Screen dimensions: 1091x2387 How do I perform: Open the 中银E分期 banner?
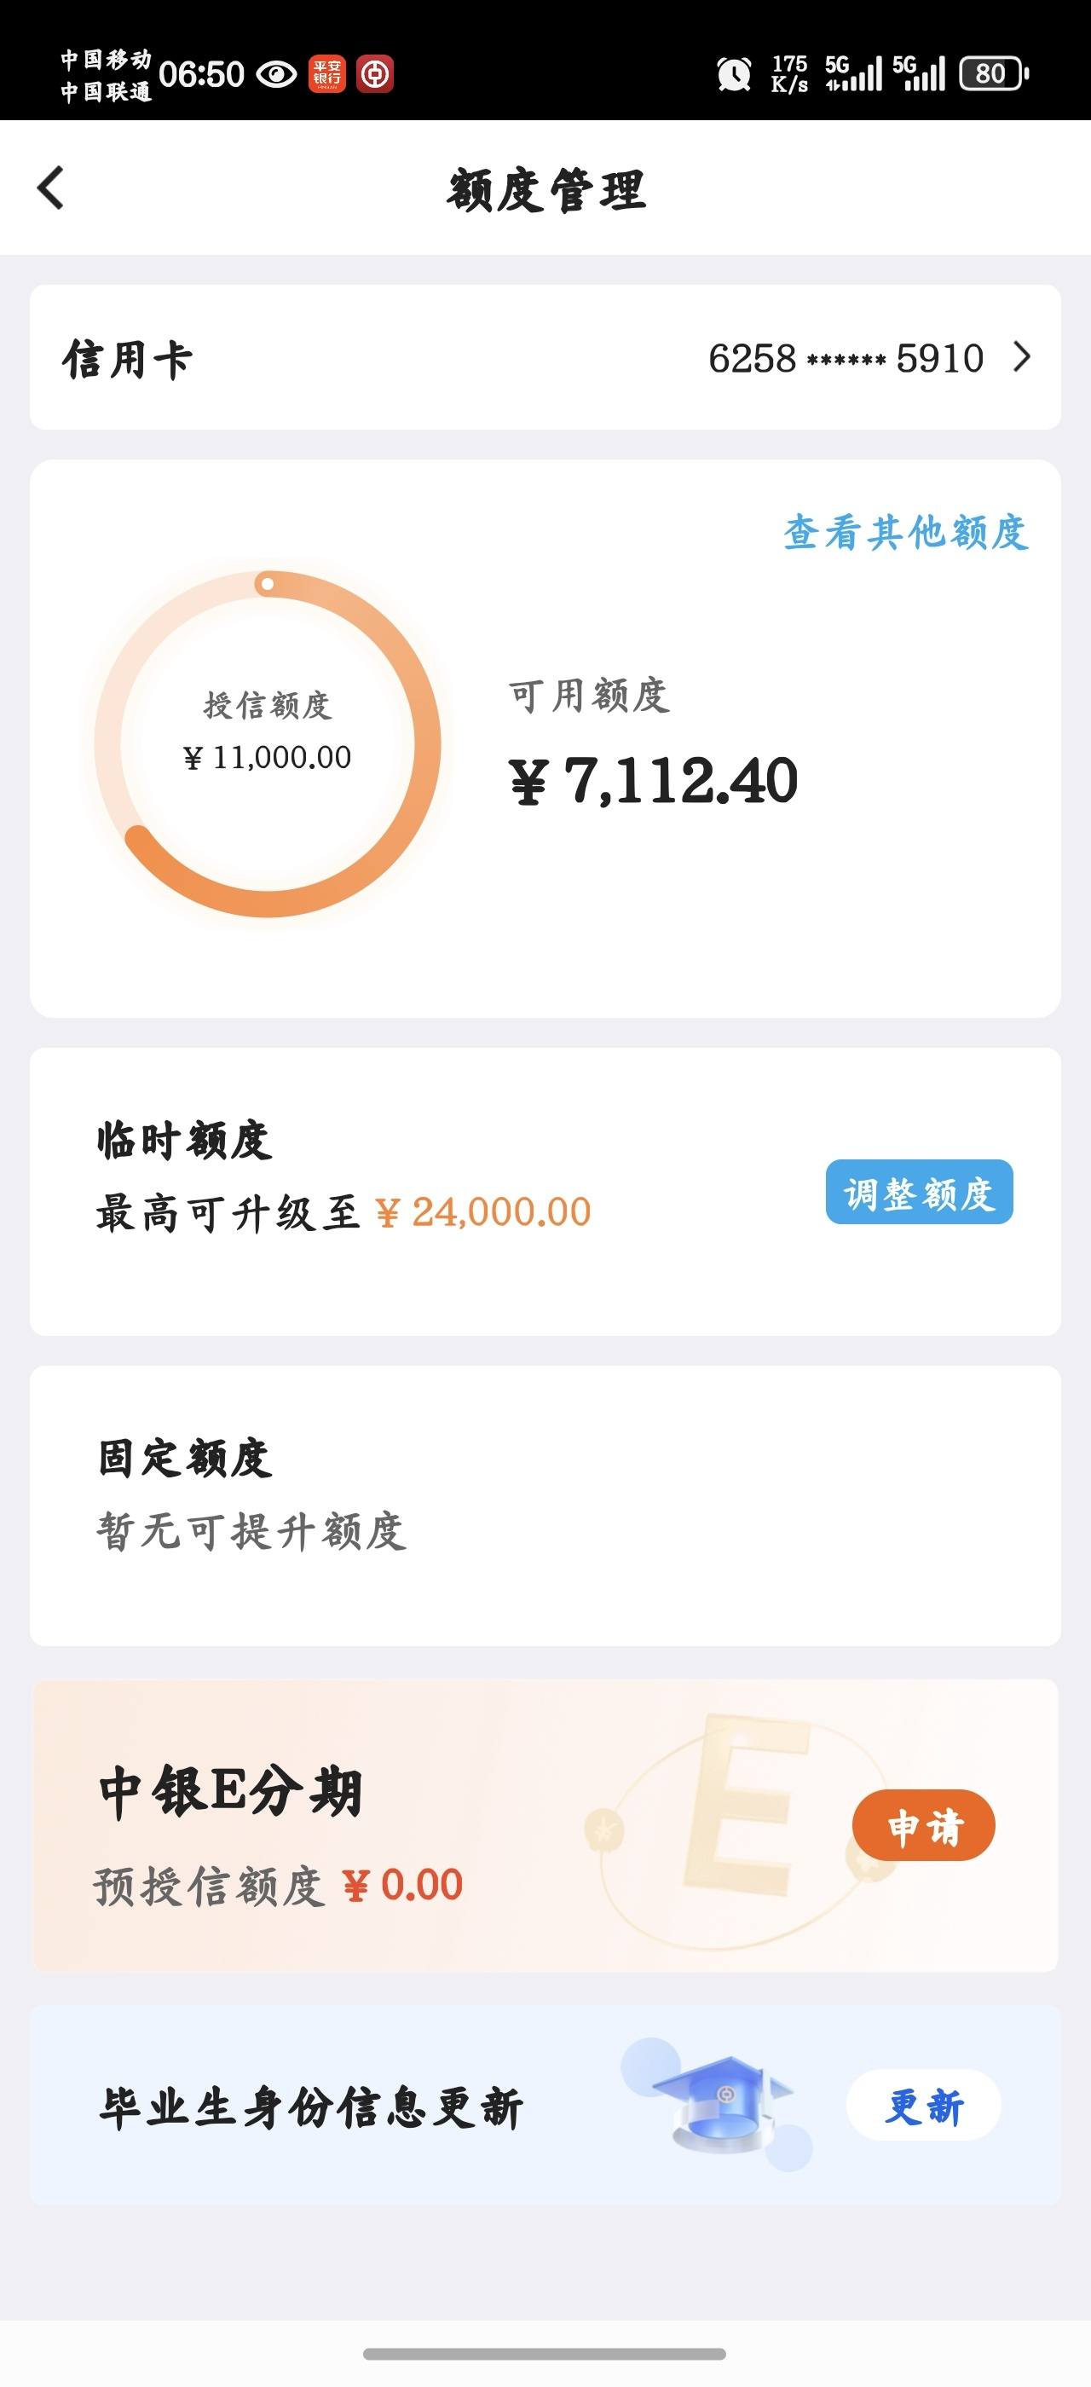click(545, 1824)
